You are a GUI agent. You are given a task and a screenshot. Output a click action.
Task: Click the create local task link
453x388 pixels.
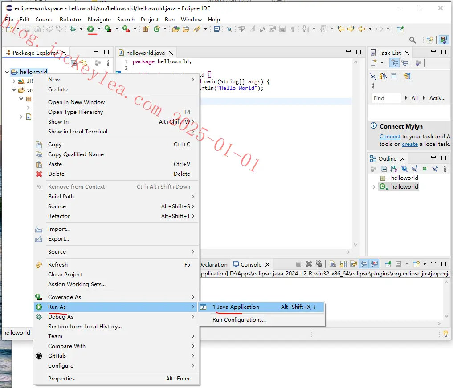[x=410, y=144]
